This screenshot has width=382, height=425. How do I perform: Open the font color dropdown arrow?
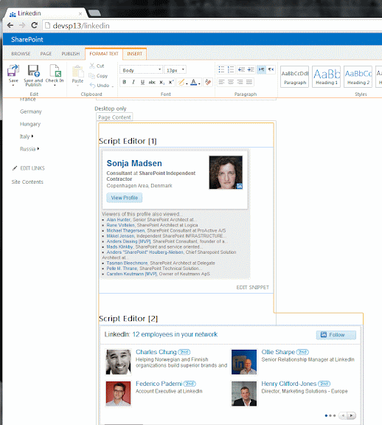point(199,83)
